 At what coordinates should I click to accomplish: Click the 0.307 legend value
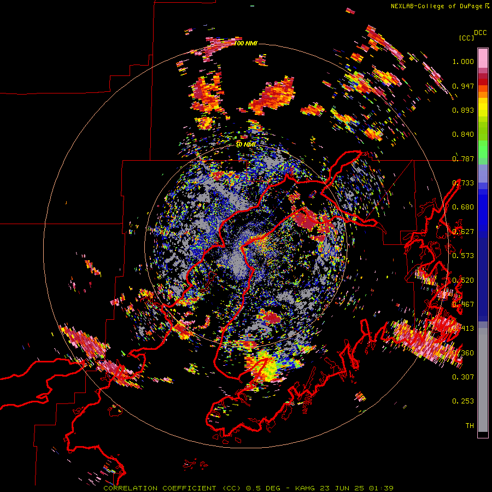pyautogui.click(x=463, y=377)
